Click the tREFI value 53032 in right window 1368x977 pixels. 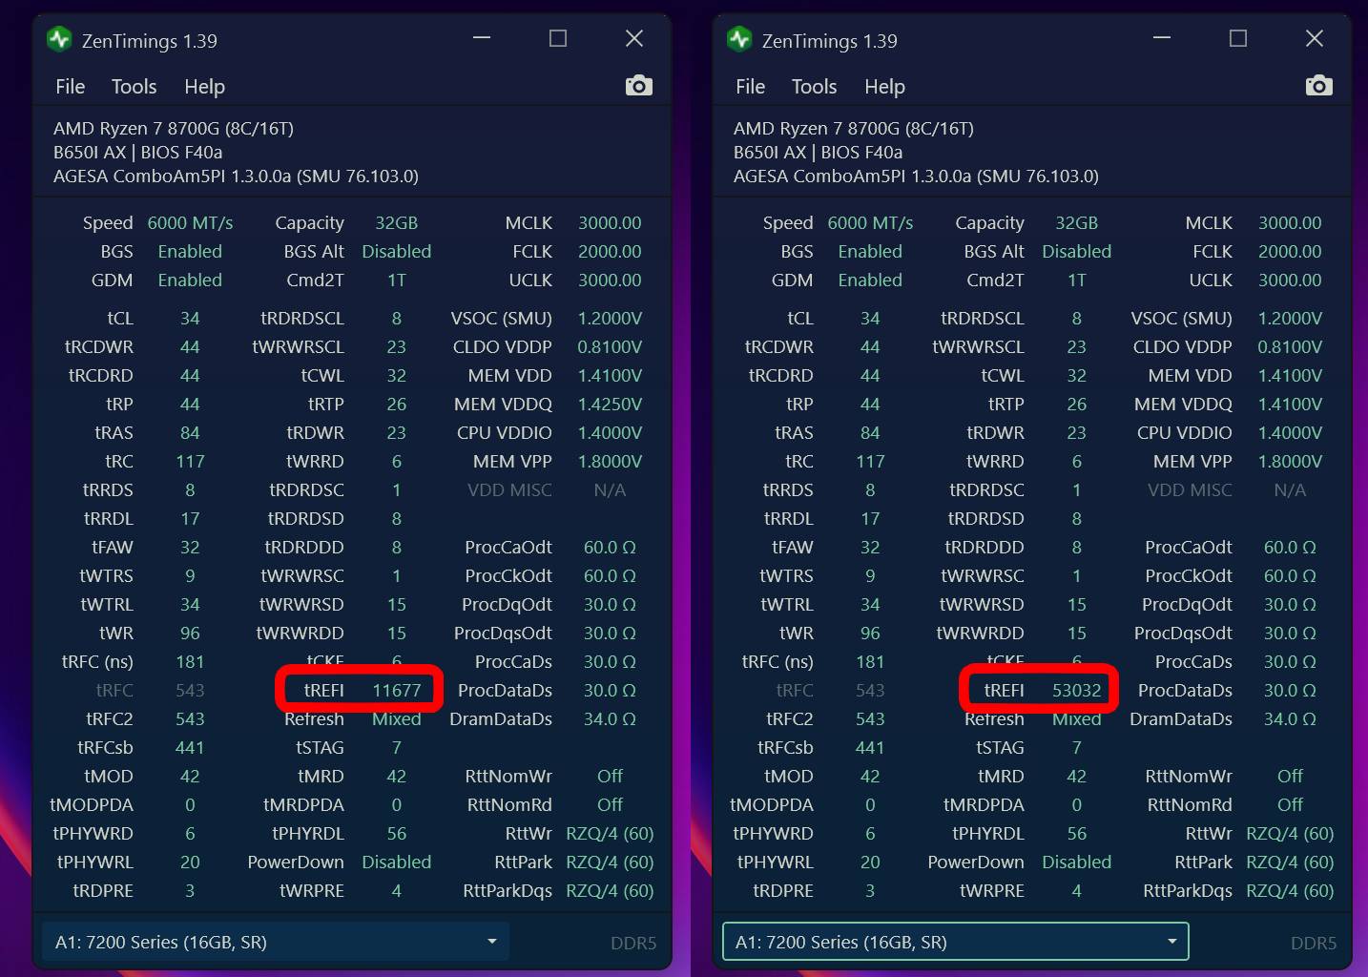click(x=1077, y=690)
